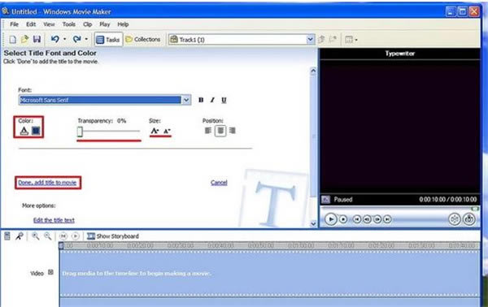Open the Clip menu

click(88, 24)
